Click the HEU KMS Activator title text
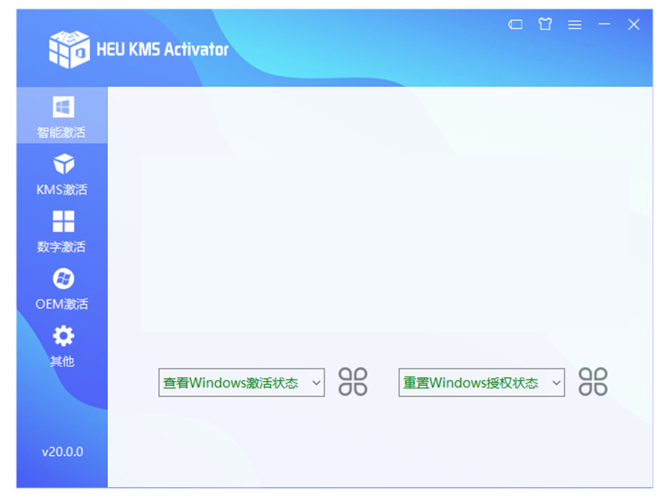 [x=162, y=49]
